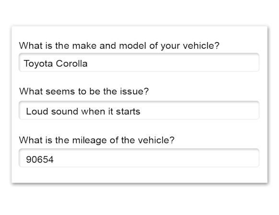The width and height of the screenshot is (279, 215).
Task: Click the word 'starts' in issue field
Action: point(128,112)
